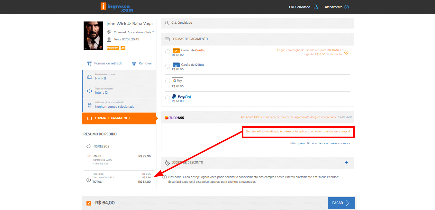
Task: Open the add popcorn combo step
Action: pos(119,105)
